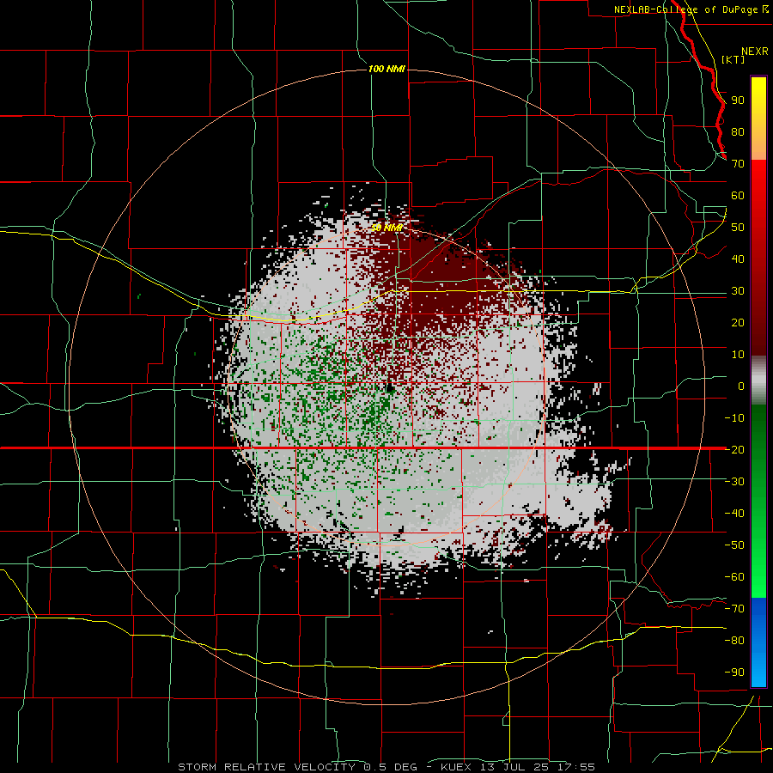This screenshot has height=773, width=773.
Task: Click the "100 NMI" range ring label
Action: click(386, 69)
